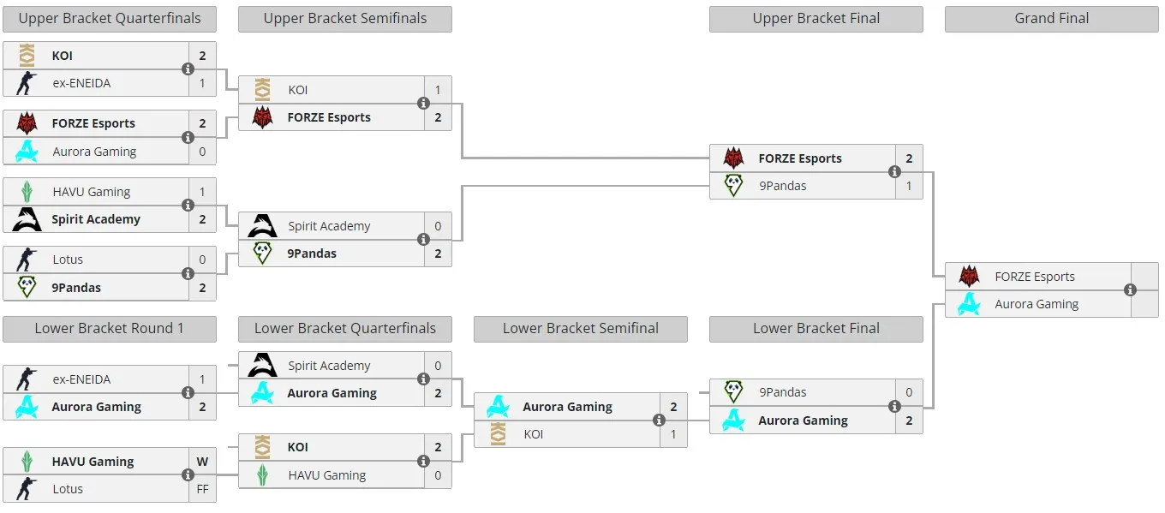Click ex-ENEIDA in Lower Bracket Round 1
Image resolution: width=1165 pixels, height=513 pixels.
pos(81,379)
